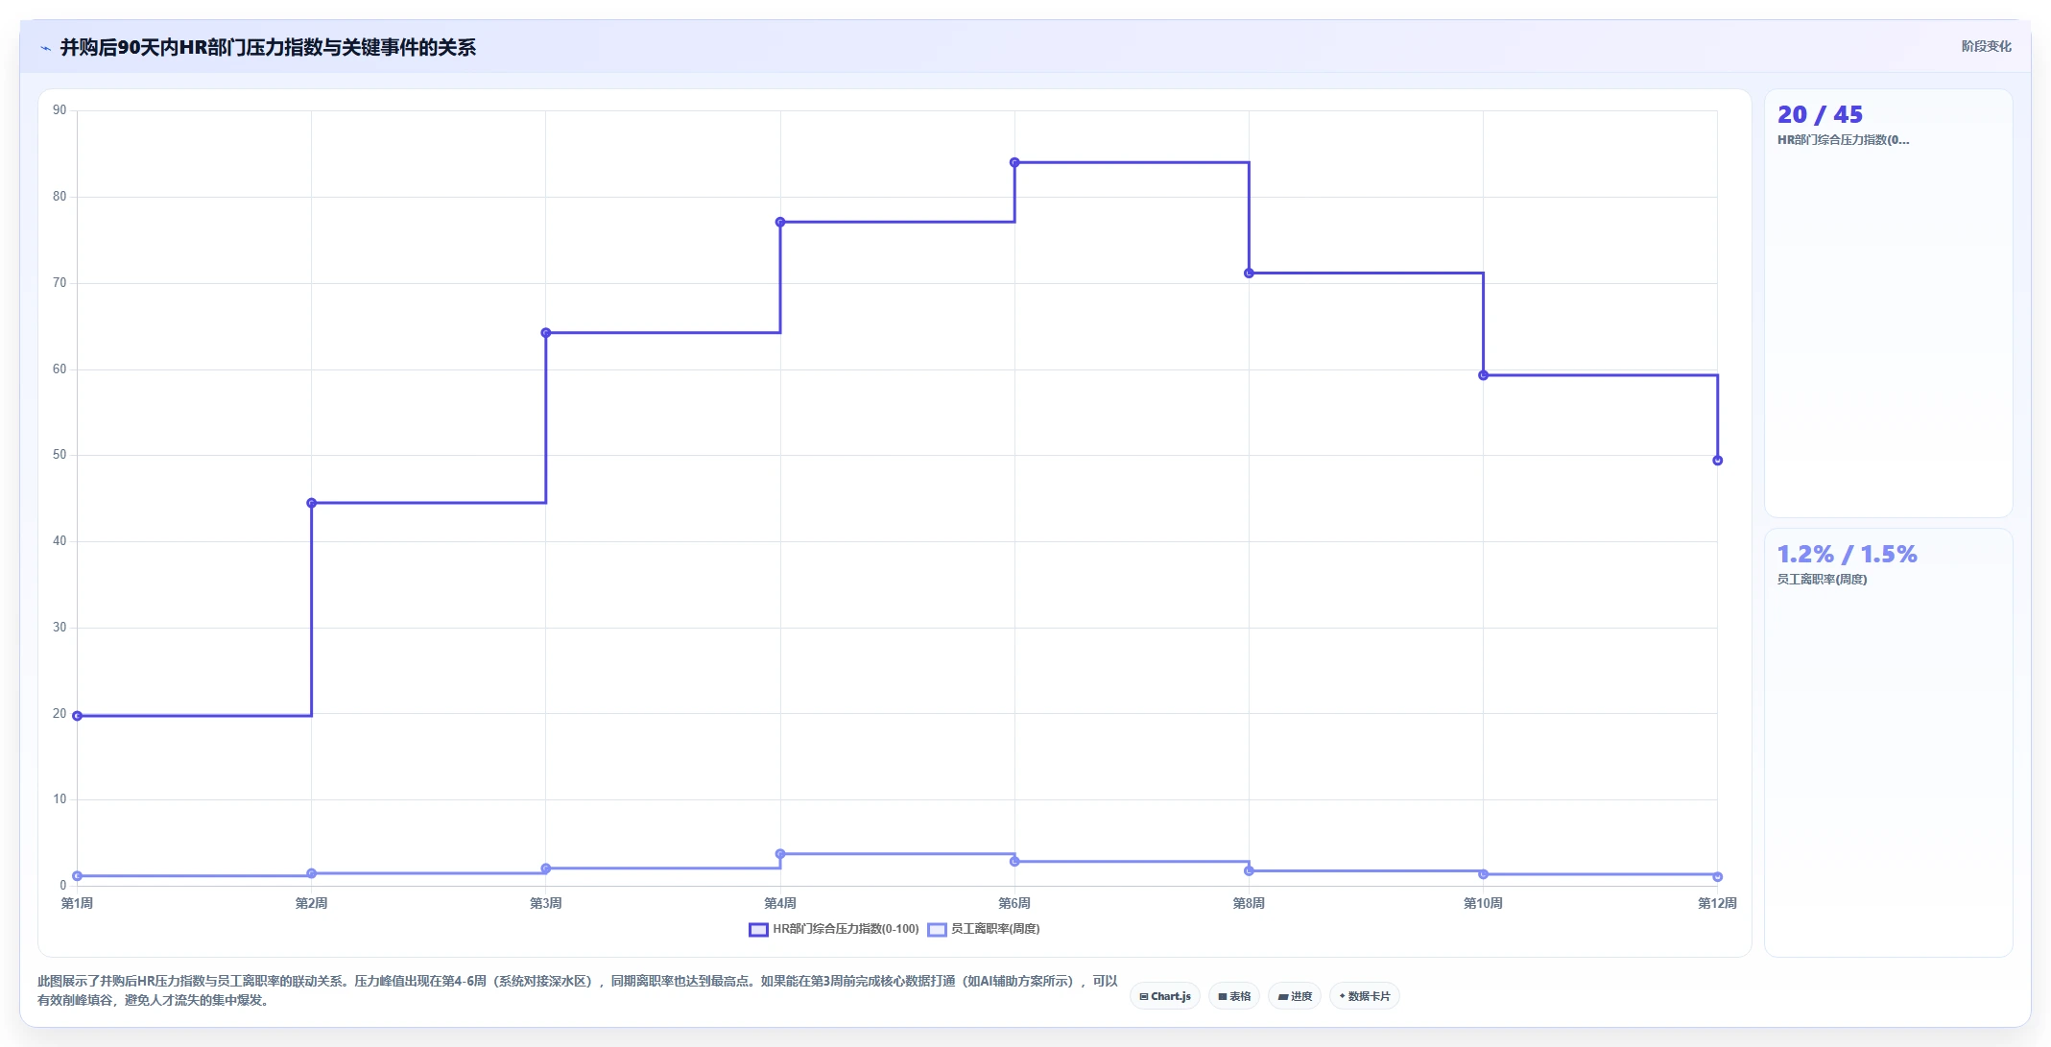Click the chart title '并购后90天内HR部门压力指数与关键事件的关系'
The width and height of the screenshot is (2051, 1047).
[268, 48]
